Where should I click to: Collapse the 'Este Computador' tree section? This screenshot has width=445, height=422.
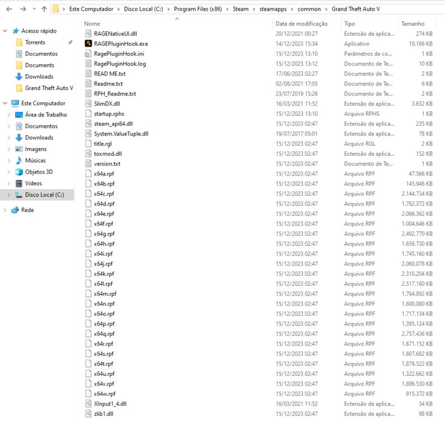5,103
